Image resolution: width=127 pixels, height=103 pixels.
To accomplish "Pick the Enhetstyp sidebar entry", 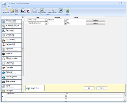I will [12, 35].
